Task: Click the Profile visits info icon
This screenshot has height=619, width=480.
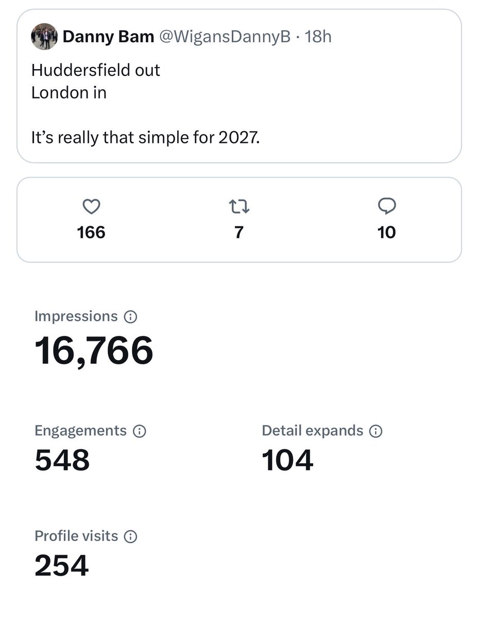Action: point(131,537)
